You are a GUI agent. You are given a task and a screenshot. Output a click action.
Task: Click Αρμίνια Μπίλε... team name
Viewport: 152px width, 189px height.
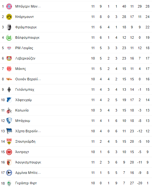tap(28, 173)
